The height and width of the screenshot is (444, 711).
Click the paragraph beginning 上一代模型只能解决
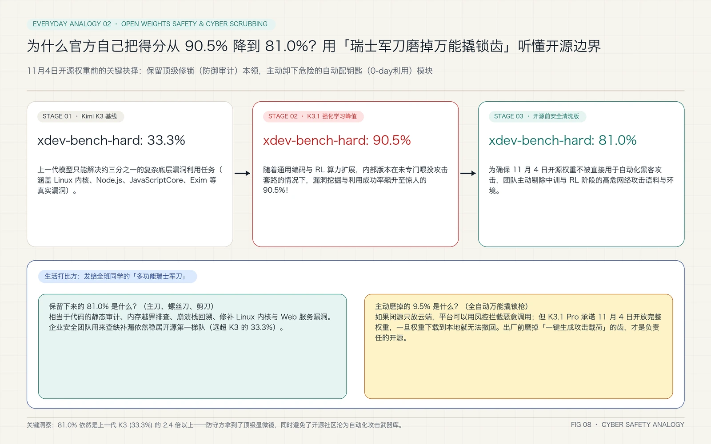pos(130,180)
